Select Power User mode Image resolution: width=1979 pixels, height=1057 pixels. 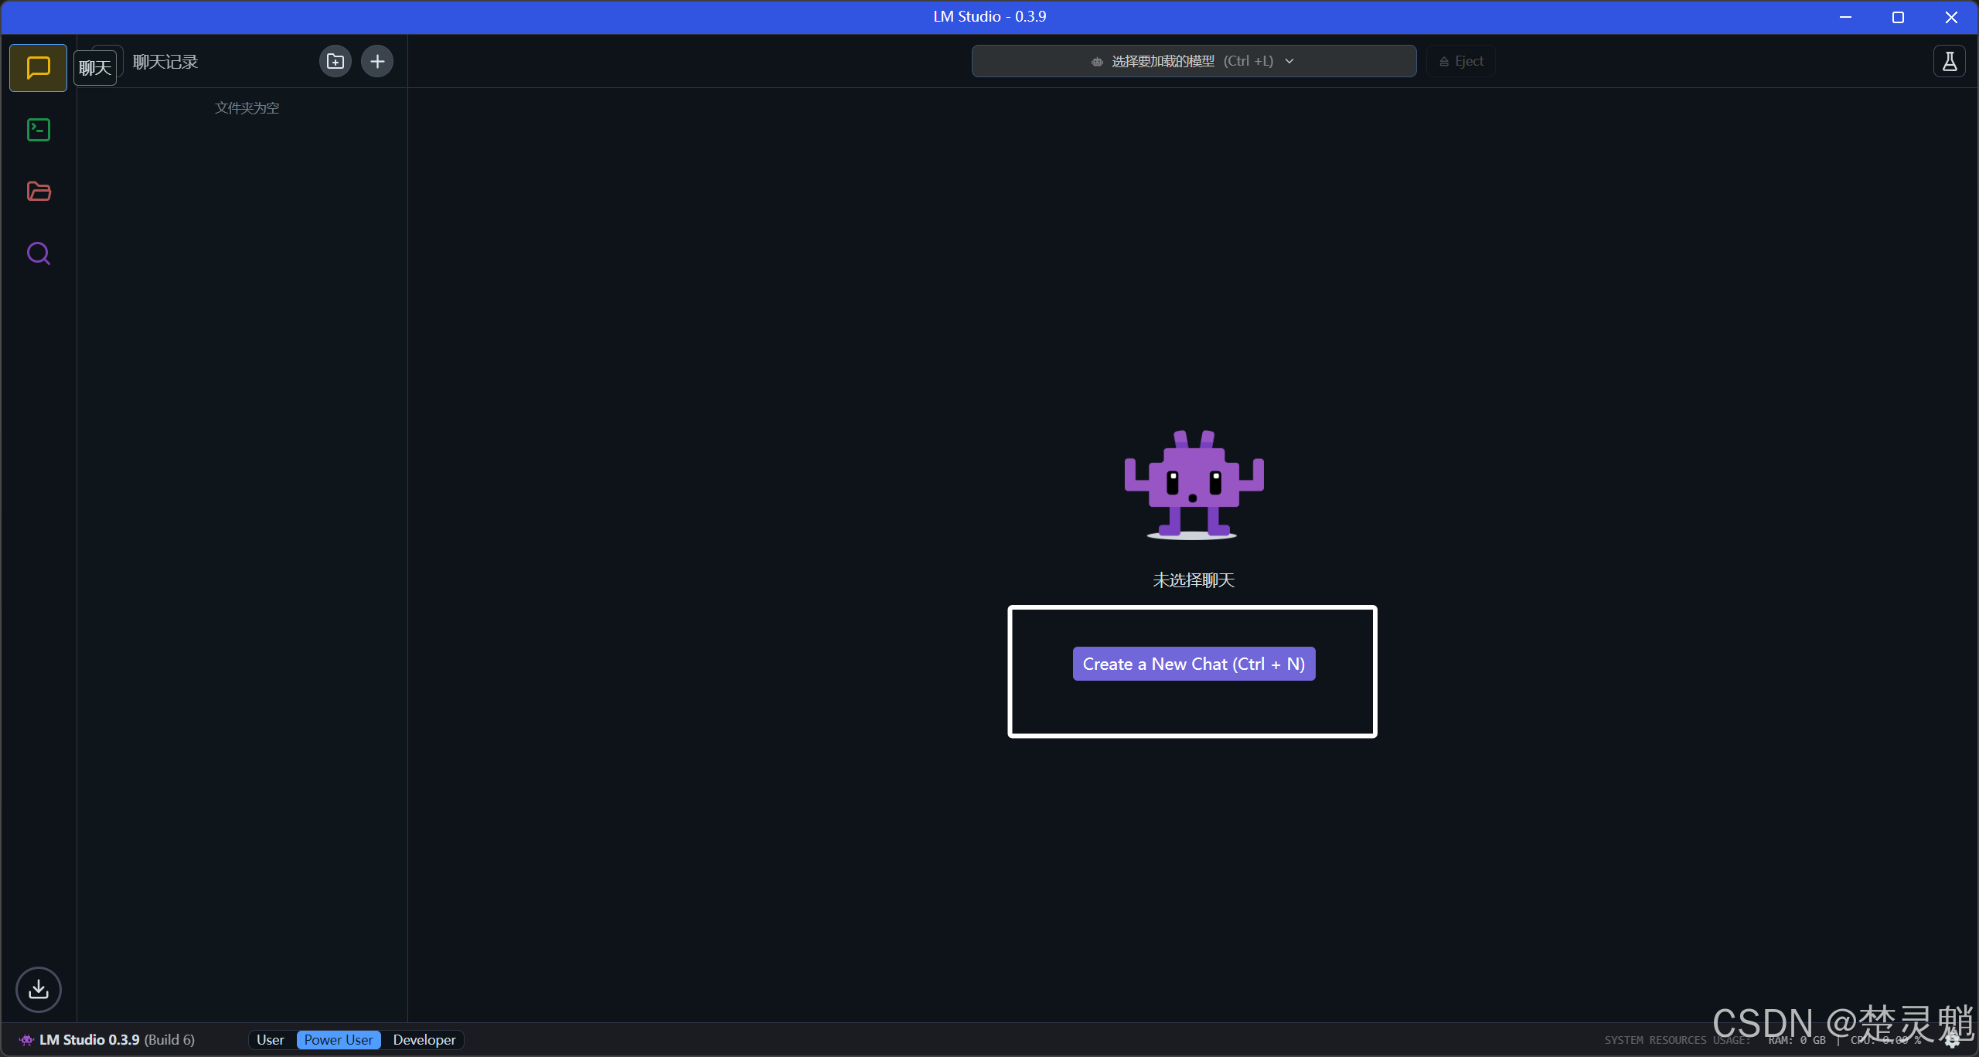click(338, 1040)
